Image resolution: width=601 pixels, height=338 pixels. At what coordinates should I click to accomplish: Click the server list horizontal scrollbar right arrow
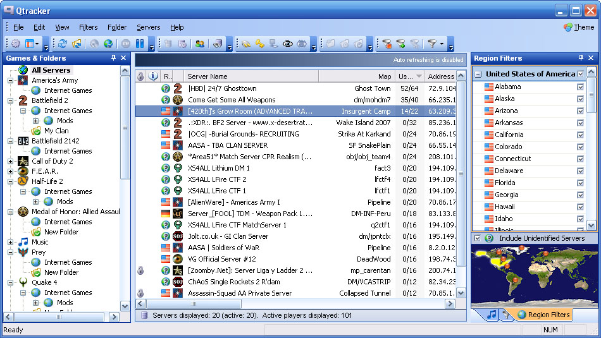(450, 304)
